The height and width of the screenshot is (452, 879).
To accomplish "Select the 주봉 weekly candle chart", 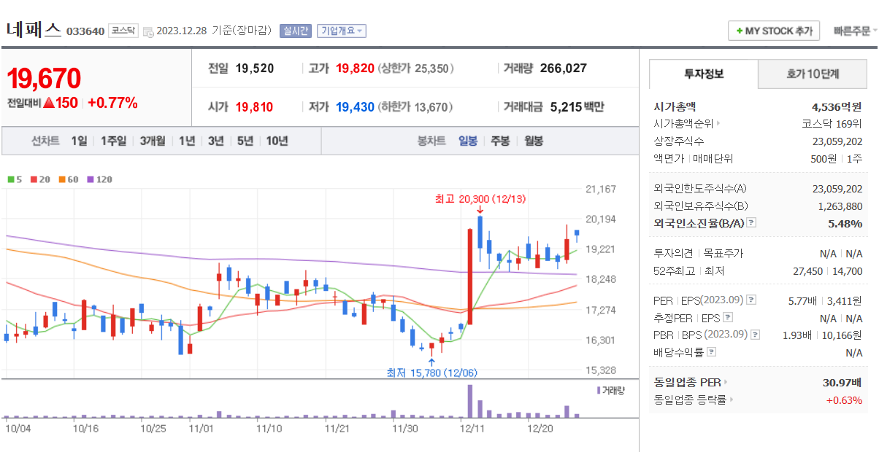I will (500, 141).
